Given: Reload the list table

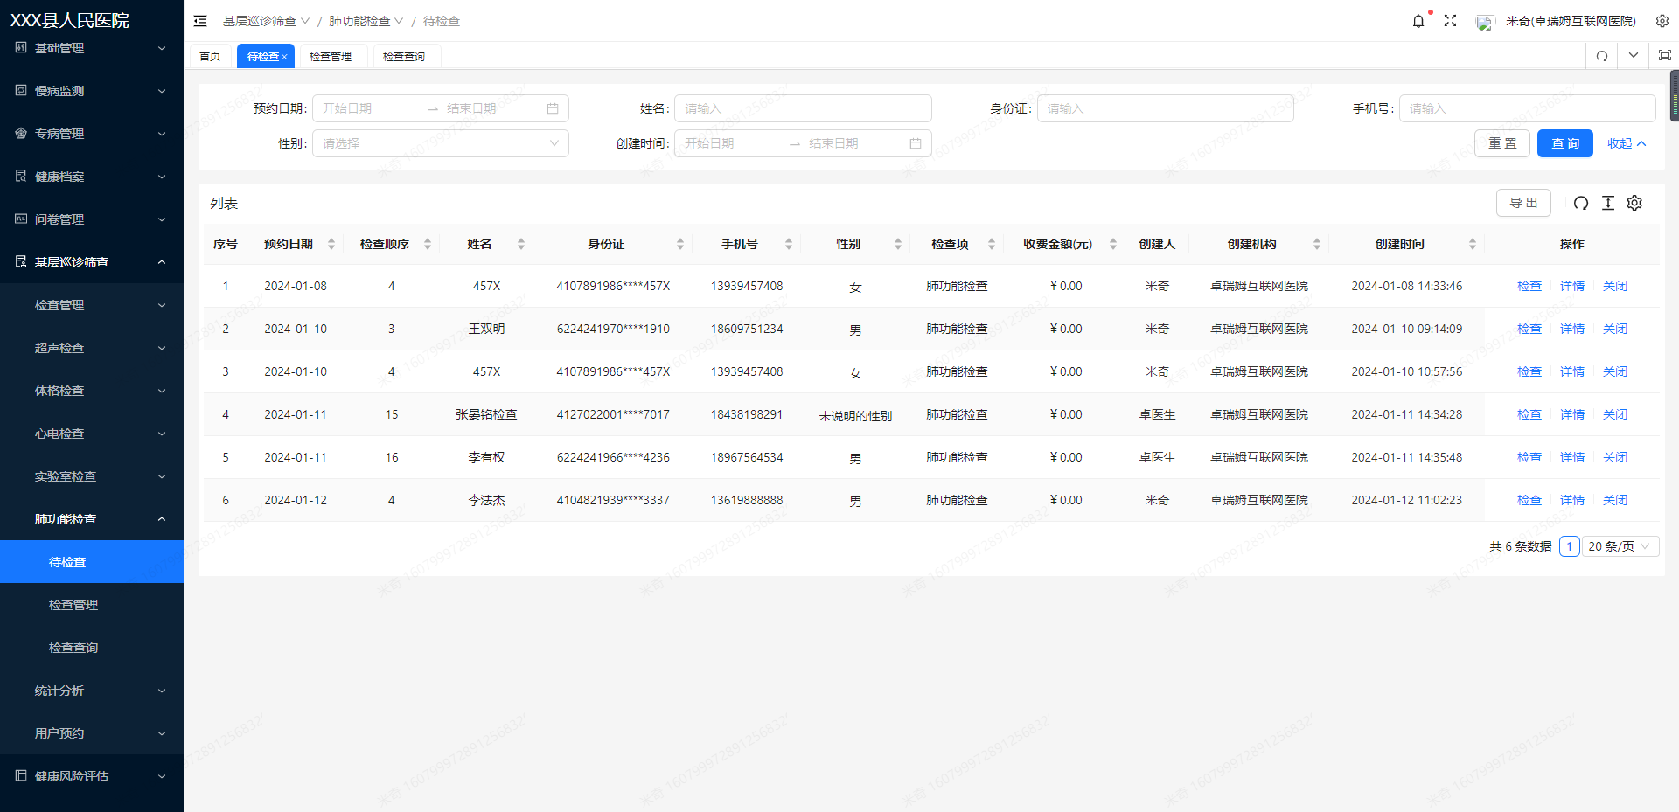Looking at the screenshot, I should click(1581, 203).
